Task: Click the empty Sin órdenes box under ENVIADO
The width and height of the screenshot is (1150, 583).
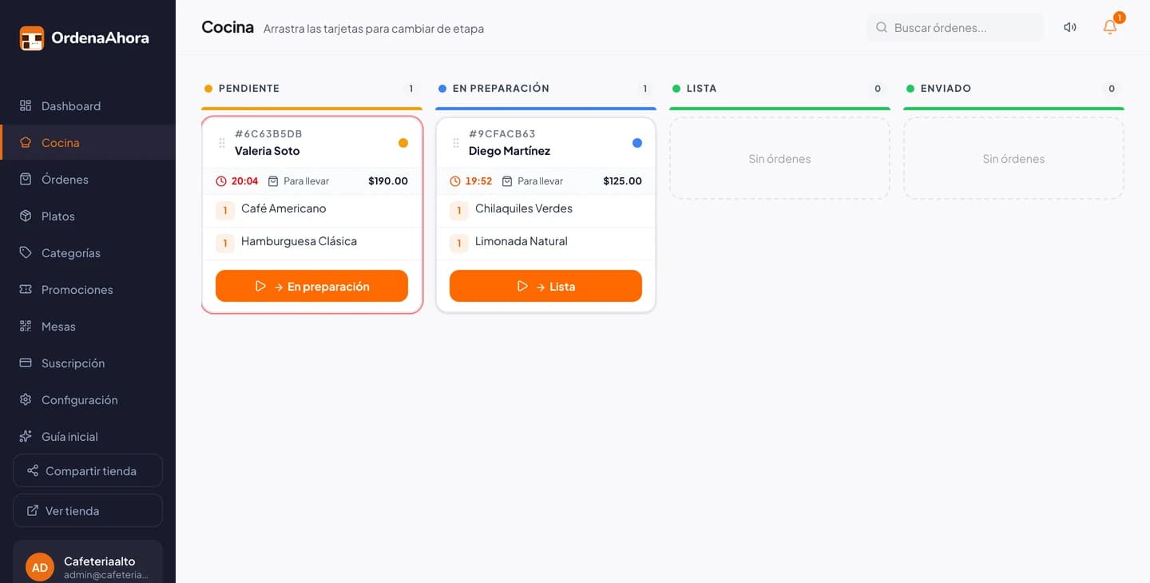Action: coord(1013,159)
